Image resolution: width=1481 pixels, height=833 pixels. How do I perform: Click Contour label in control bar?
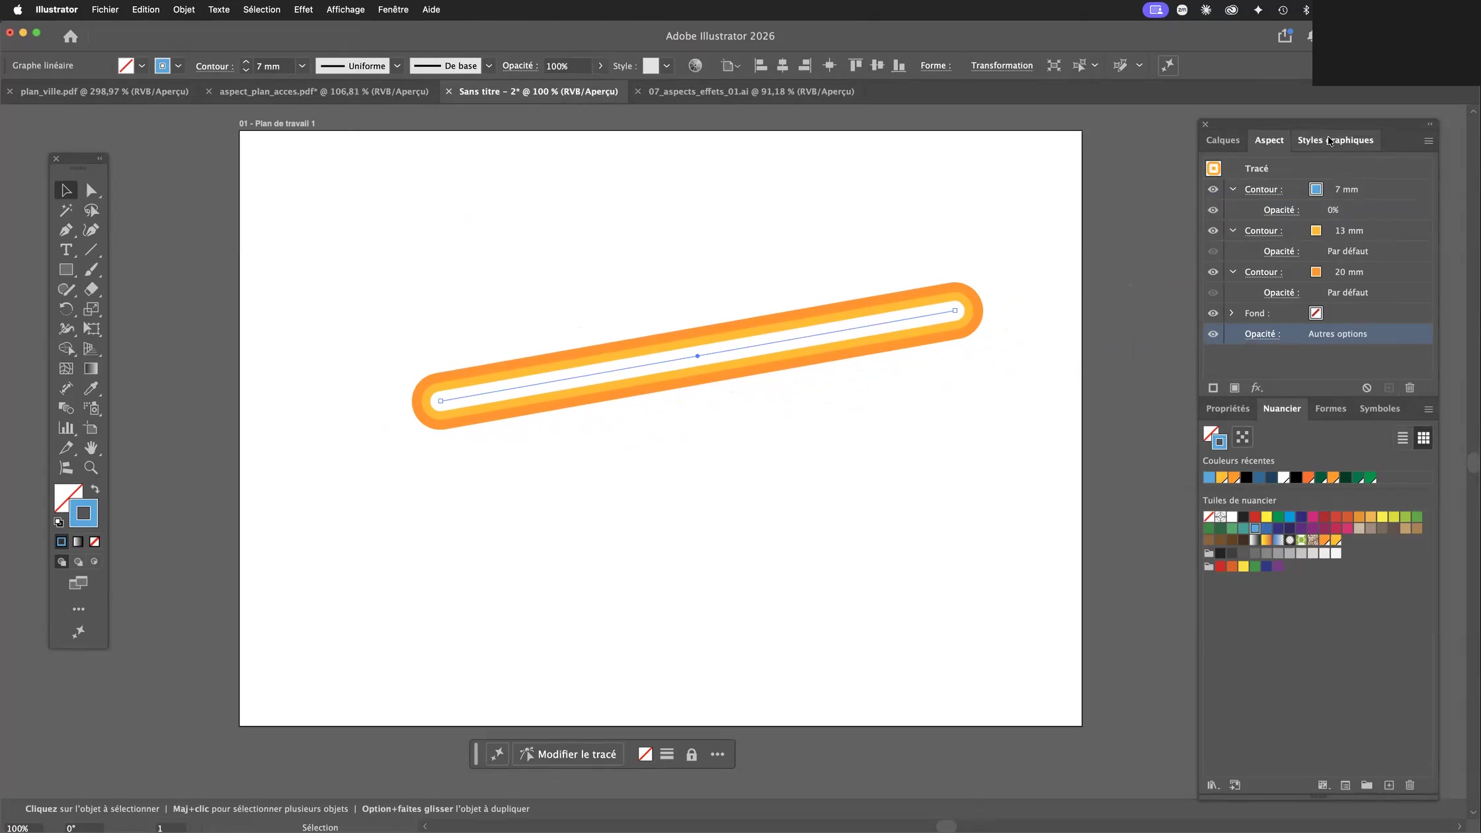214,66
